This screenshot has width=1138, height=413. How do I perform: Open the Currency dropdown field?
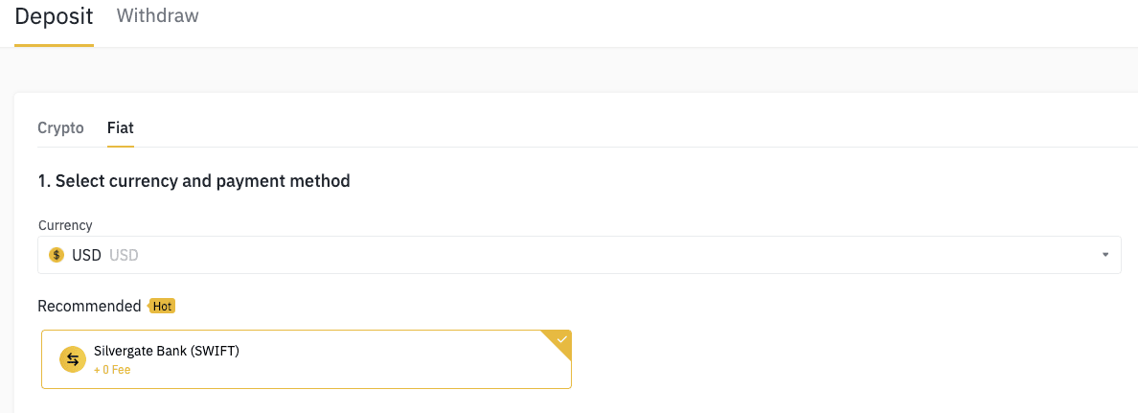pos(580,255)
